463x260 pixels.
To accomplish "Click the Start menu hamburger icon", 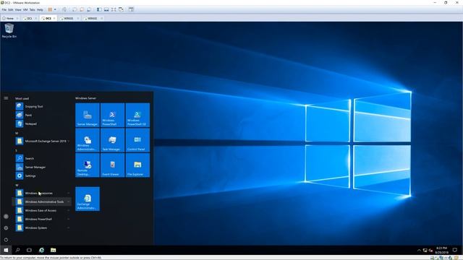I will [x=6, y=98].
